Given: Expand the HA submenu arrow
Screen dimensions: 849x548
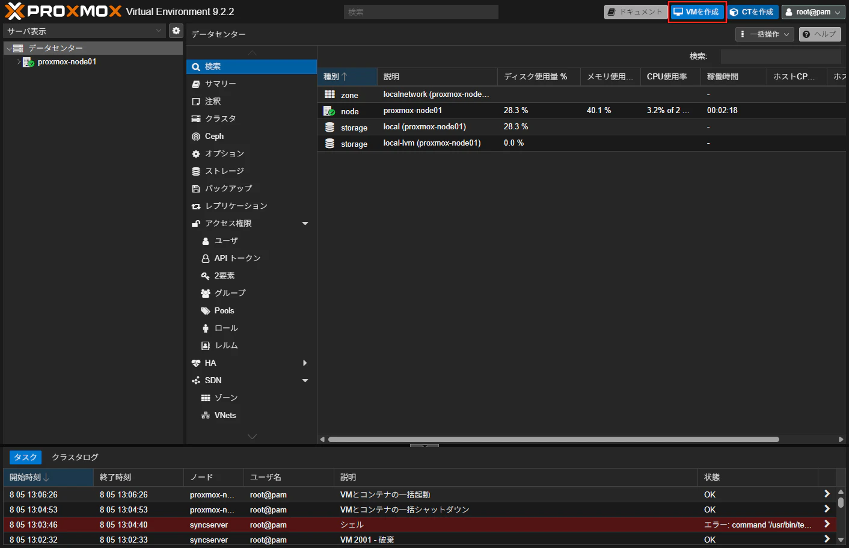Looking at the screenshot, I should tap(305, 363).
